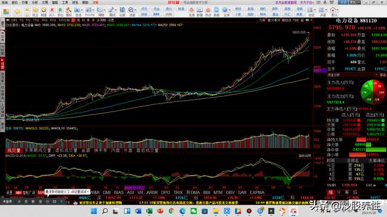Switch to 分时 intraday view
This screenshot has height=217, width=387.
point(14,20)
